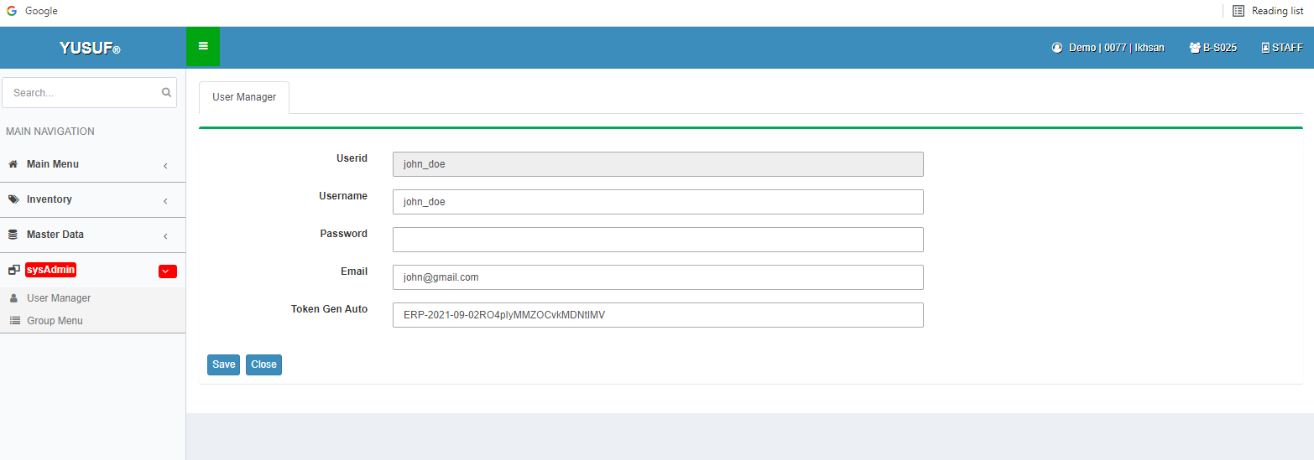The height and width of the screenshot is (460, 1314).
Task: Click the B-S025 header link
Action: click(x=1213, y=48)
